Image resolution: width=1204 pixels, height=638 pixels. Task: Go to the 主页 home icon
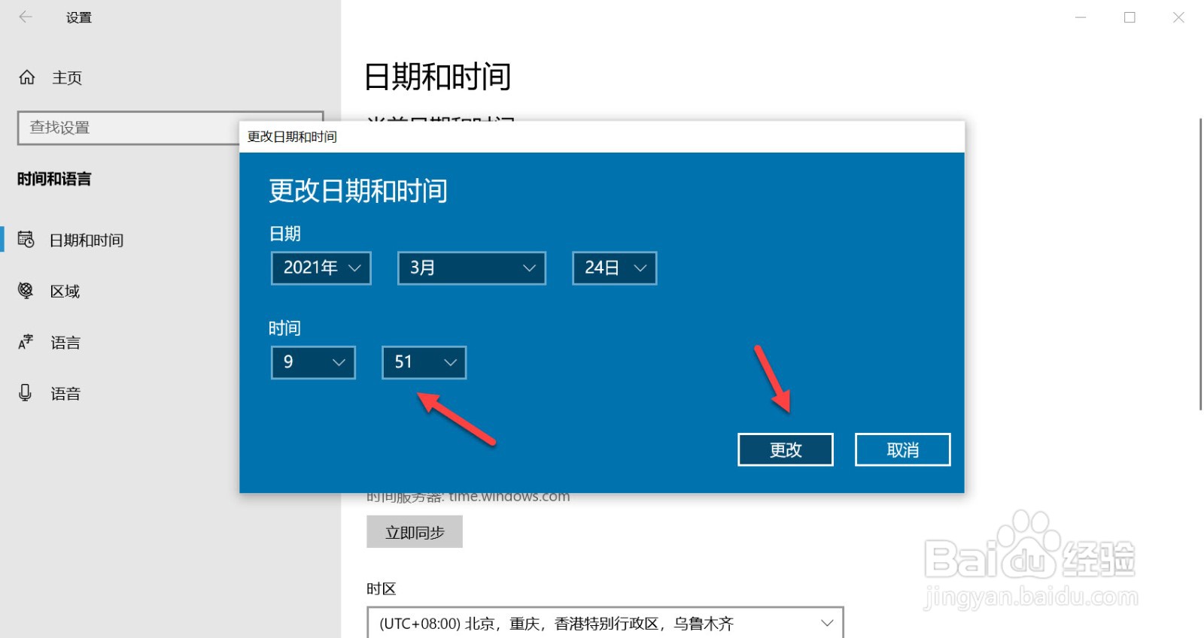point(27,77)
